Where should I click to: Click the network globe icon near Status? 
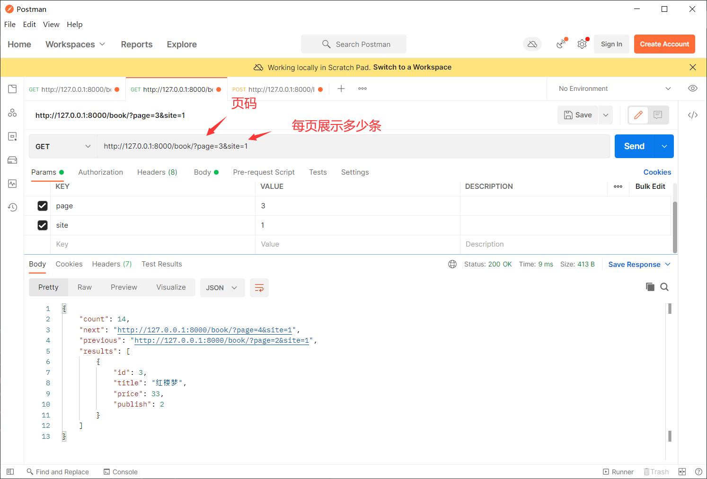point(452,264)
